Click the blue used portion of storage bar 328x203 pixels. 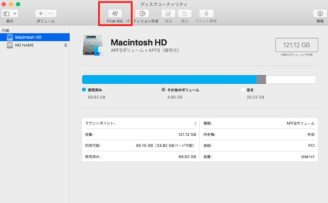point(169,80)
